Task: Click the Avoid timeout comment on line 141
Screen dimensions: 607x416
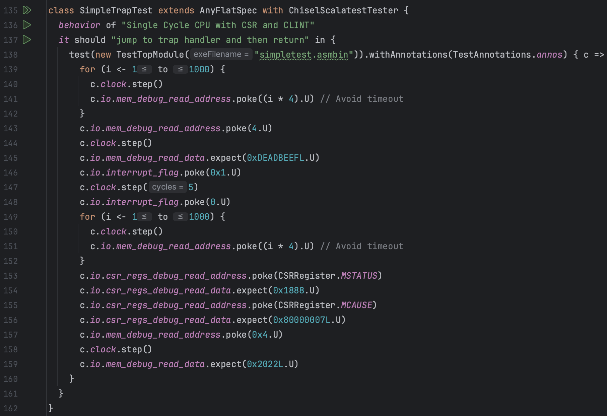Action: (x=361, y=99)
